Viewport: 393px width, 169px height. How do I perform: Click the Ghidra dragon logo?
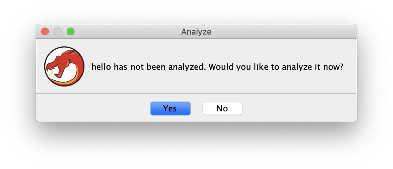pyautogui.click(x=64, y=67)
